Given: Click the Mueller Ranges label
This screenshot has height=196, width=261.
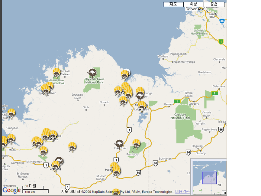Looking at the screenshot, I should point(101,178).
